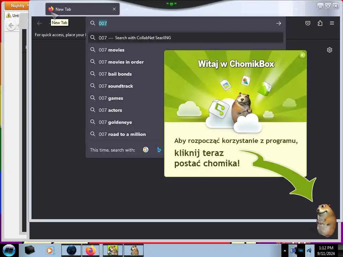Show hidden tray icons arrow
Screen dimensions: 343x257
point(285,251)
